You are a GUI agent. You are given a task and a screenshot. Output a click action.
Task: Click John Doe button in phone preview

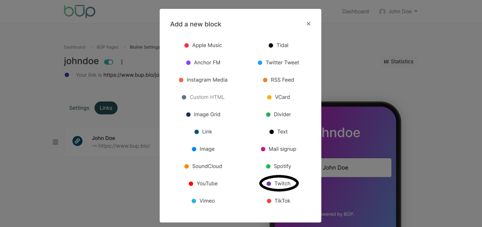tap(356, 167)
